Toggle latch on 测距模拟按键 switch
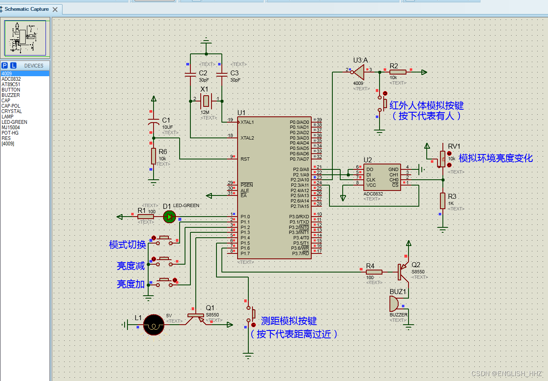The image size is (548, 381). [x=254, y=325]
